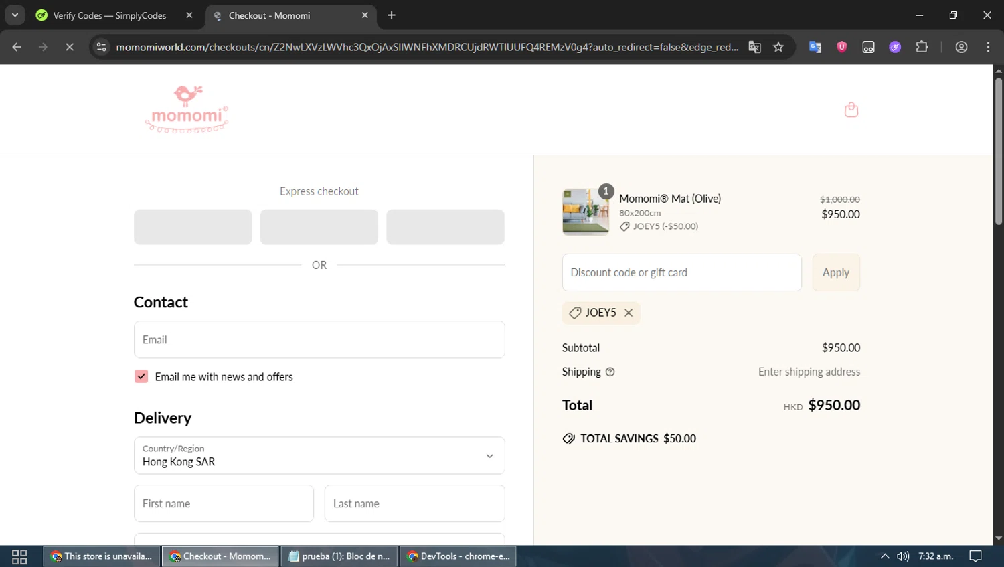Show hidden system tray icons

[884, 556]
